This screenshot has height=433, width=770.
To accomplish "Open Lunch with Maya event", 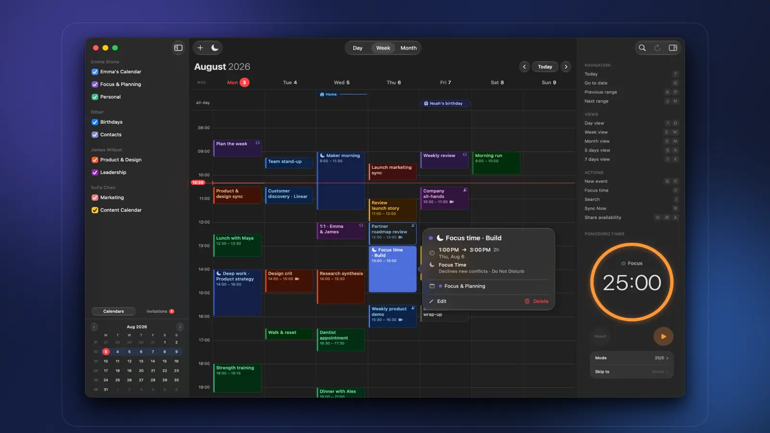I will pos(237,245).
